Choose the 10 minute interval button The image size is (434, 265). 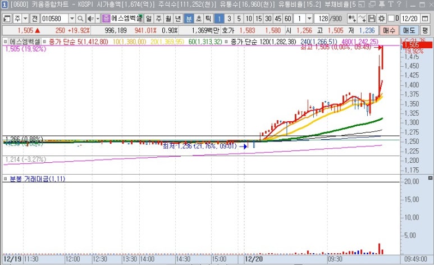[x=249, y=19]
